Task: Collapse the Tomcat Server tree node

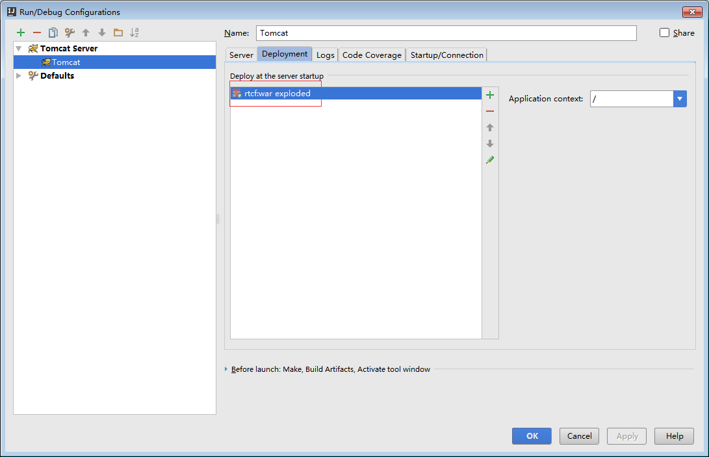Action: coord(19,48)
